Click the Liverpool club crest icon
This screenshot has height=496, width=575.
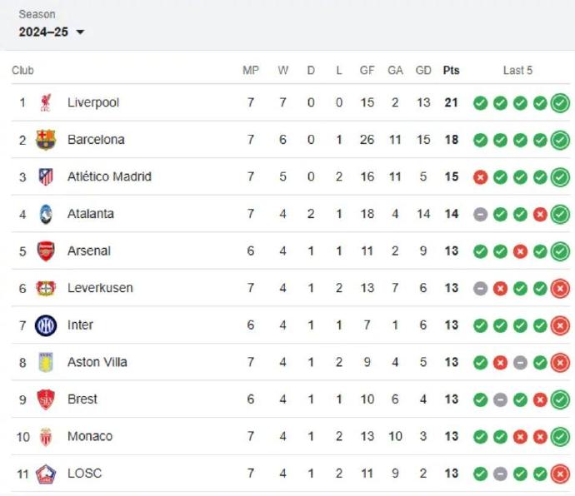tap(46, 102)
